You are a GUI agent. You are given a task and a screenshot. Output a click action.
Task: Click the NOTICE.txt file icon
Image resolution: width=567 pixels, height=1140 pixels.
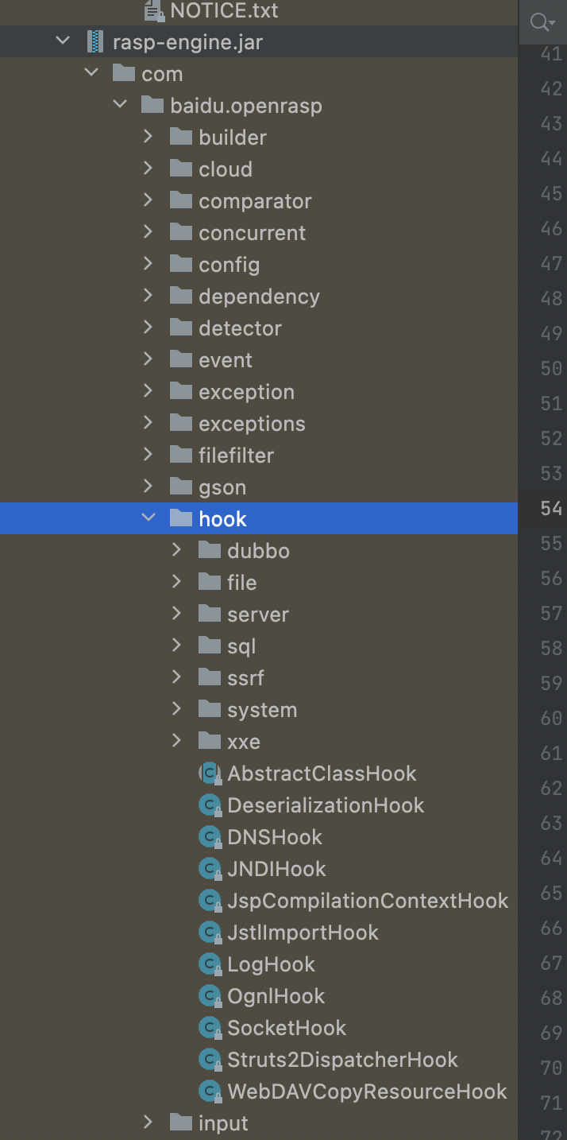pyautogui.click(x=154, y=11)
